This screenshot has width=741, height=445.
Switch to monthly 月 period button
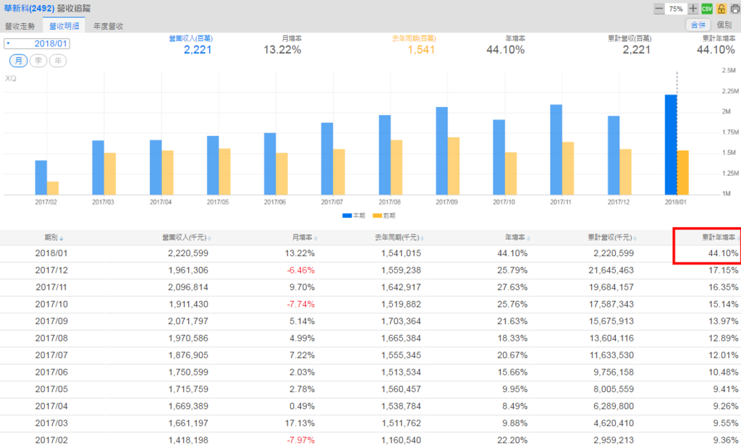[x=18, y=61]
